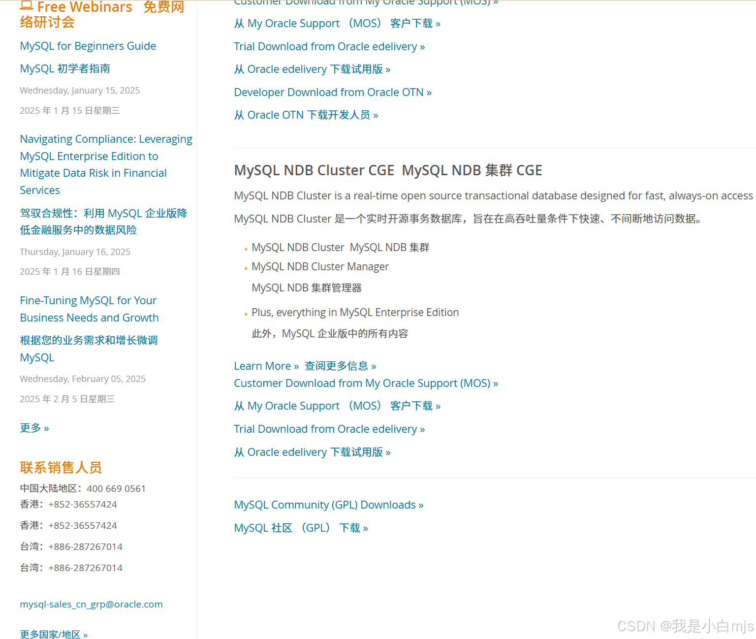Click the Wednesday, January 15, 2025 date
This screenshot has width=756, height=639.
(80, 90)
